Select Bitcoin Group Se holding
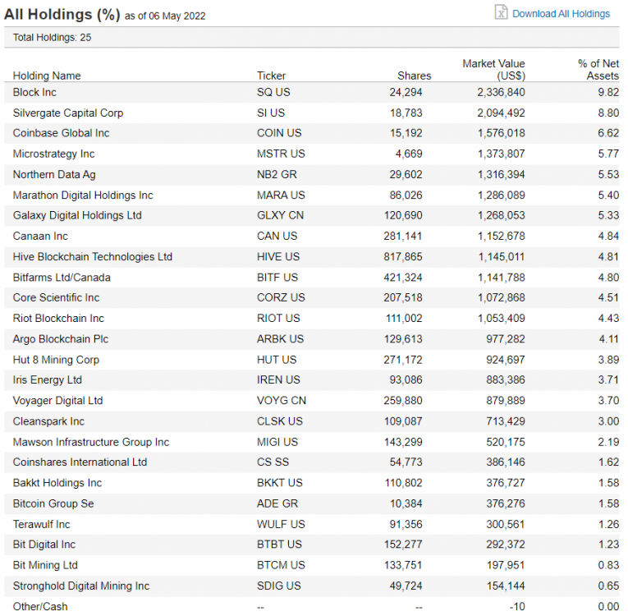 coord(53,504)
